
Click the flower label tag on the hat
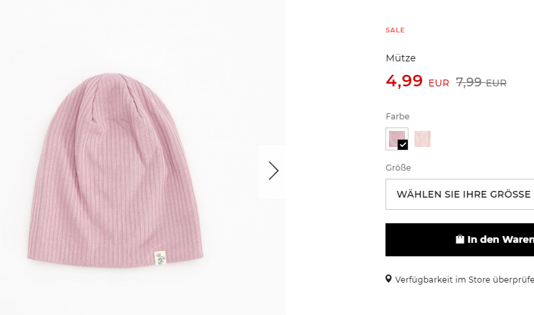(160, 258)
